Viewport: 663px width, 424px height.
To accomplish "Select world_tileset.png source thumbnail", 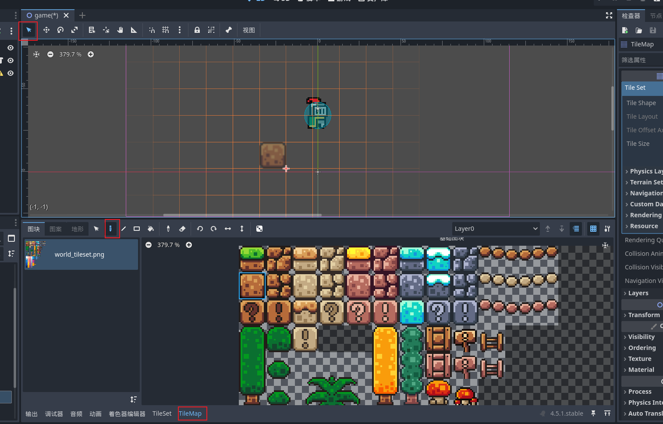I will click(x=35, y=254).
